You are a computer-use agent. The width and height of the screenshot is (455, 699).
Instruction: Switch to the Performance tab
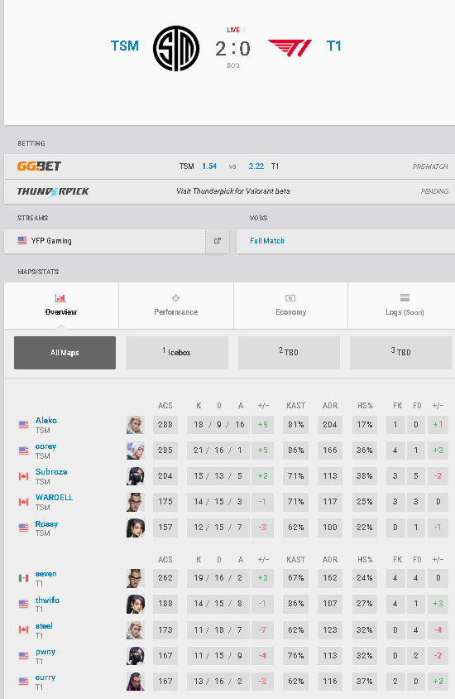click(x=176, y=306)
